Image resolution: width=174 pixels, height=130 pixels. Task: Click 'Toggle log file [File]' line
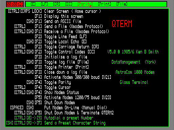(x=66, y=62)
